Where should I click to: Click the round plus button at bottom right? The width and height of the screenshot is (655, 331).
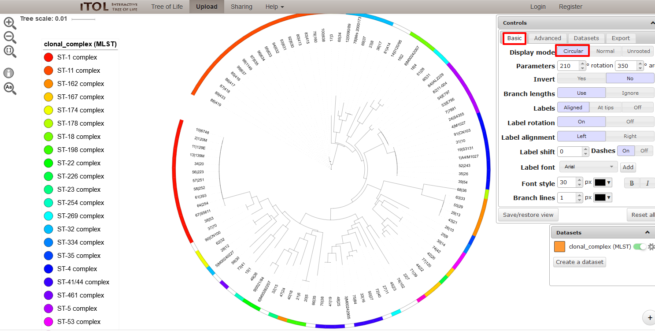pyautogui.click(x=649, y=317)
